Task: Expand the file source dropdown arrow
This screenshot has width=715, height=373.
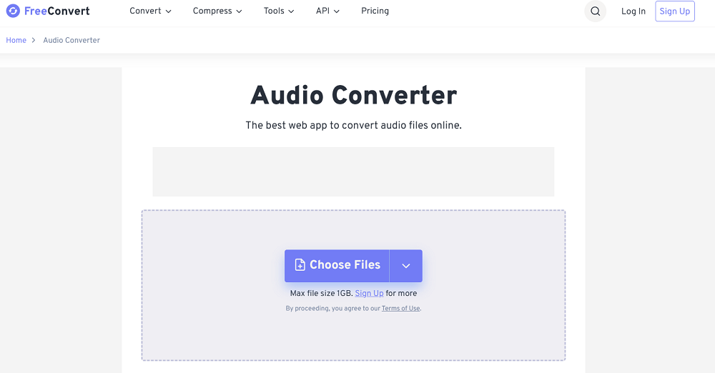Action: [406, 265]
